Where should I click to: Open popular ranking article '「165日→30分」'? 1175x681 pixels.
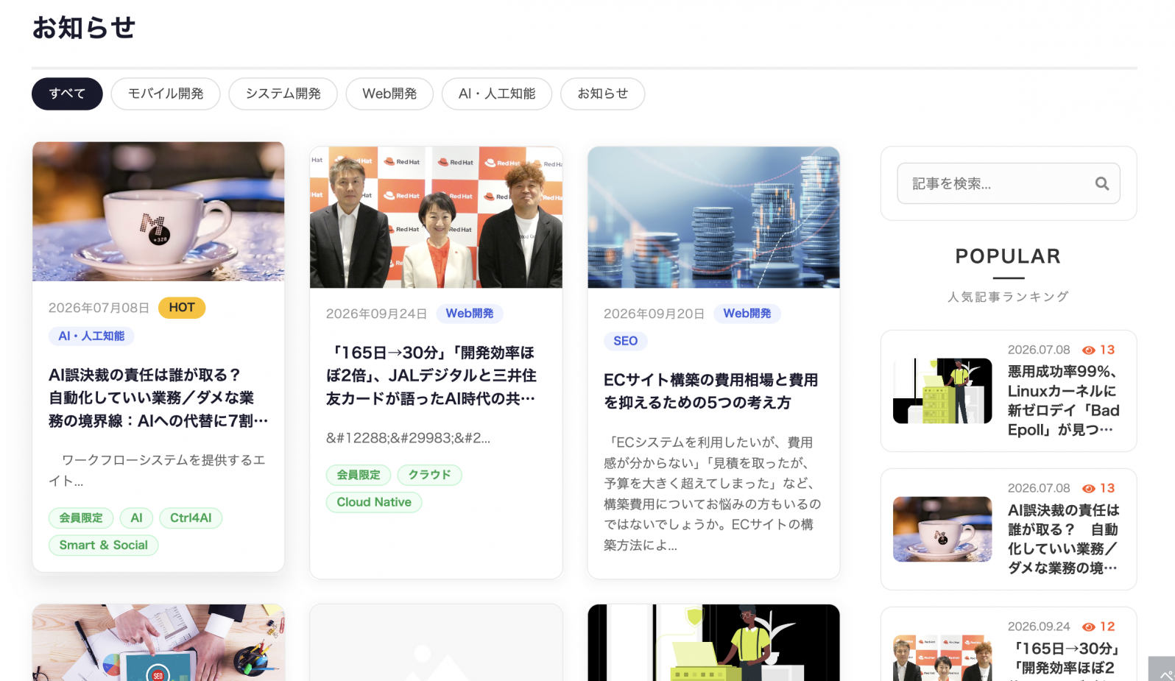1063,658
